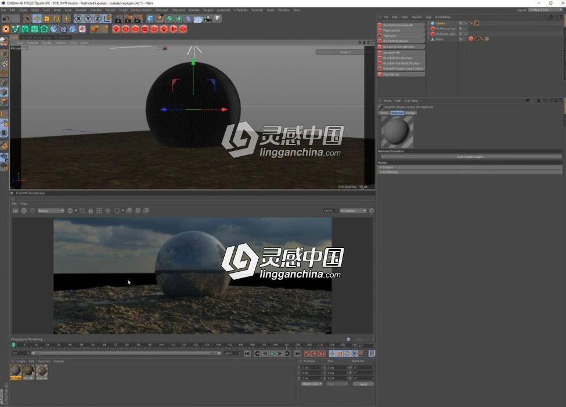
Task: Expand the Output node section
Action: 469,167
